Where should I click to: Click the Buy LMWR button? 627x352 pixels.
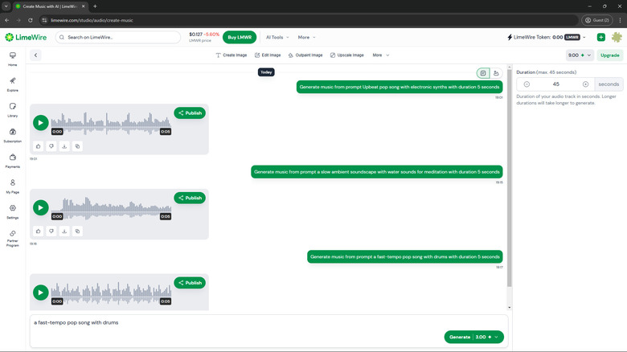240,37
